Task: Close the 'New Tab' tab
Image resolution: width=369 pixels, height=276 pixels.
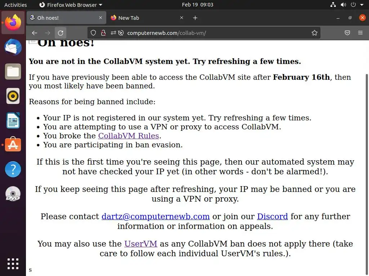Action: [182, 18]
